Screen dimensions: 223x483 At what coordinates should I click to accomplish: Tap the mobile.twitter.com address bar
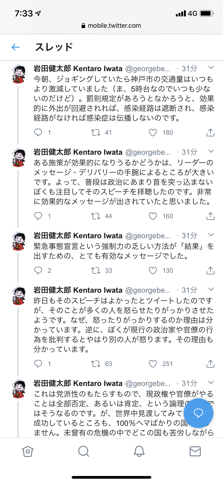(111, 26)
